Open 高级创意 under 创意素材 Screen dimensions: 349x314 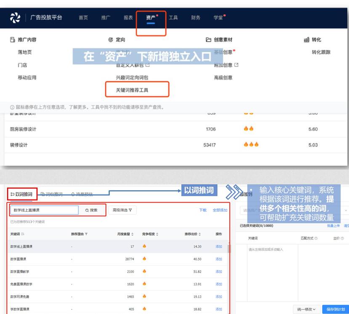pyautogui.click(x=223, y=77)
